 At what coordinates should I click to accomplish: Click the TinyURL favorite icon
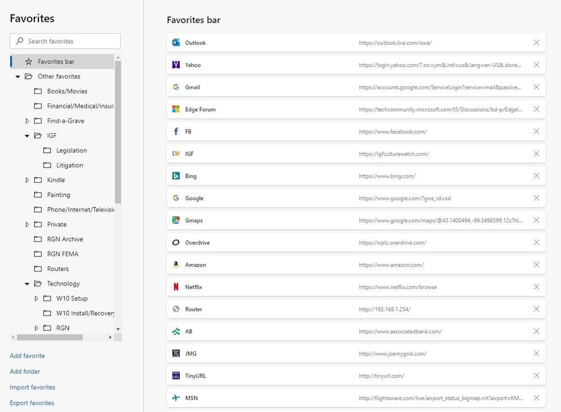(x=175, y=375)
